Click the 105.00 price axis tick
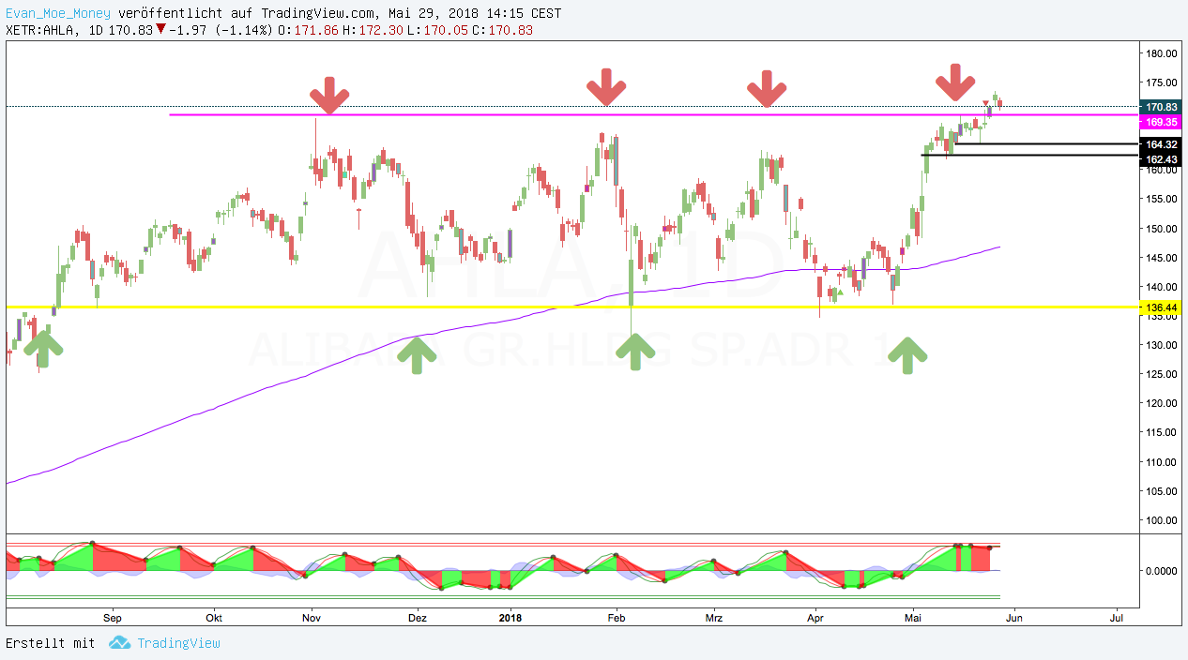1188x660 pixels. click(1162, 491)
